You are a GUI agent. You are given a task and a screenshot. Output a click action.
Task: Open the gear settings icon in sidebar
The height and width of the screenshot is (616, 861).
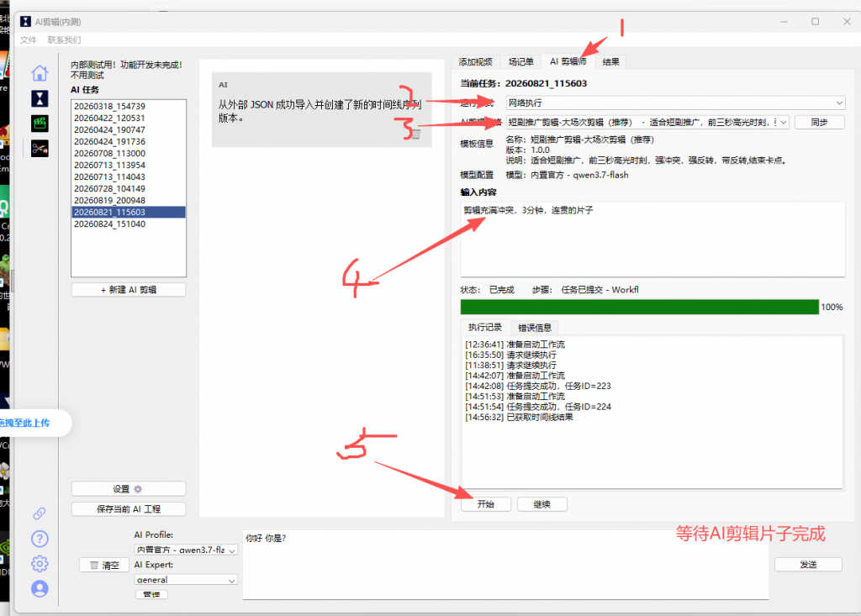pyautogui.click(x=40, y=564)
